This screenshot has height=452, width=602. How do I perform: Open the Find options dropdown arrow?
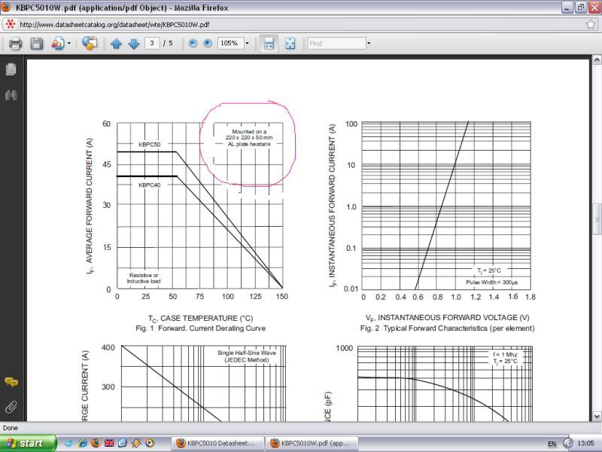pos(369,44)
